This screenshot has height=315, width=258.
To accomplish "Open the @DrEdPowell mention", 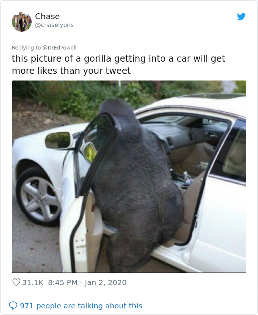I will pyautogui.click(x=59, y=48).
